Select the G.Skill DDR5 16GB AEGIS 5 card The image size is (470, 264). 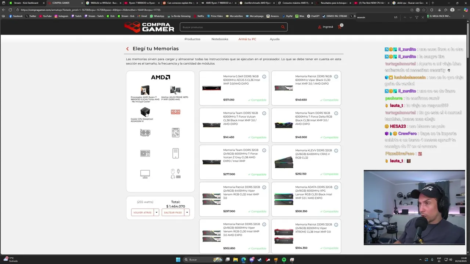pyautogui.click(x=234, y=88)
